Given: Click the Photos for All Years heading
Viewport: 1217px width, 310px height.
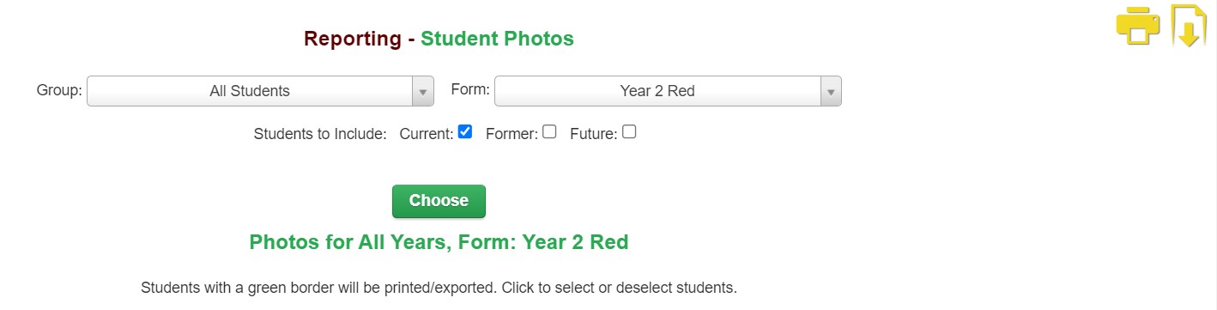Looking at the screenshot, I should tap(439, 242).
